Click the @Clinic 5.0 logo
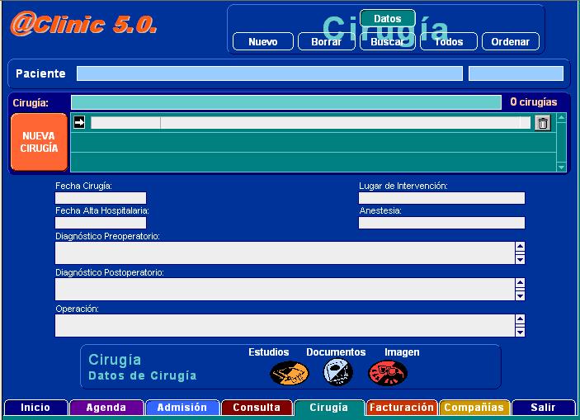 pyautogui.click(x=84, y=24)
